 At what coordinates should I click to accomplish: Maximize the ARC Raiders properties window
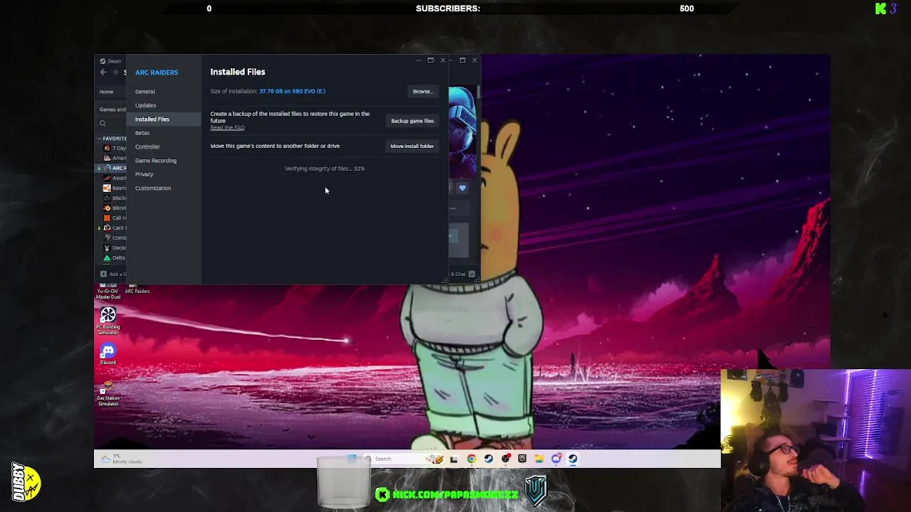431,60
